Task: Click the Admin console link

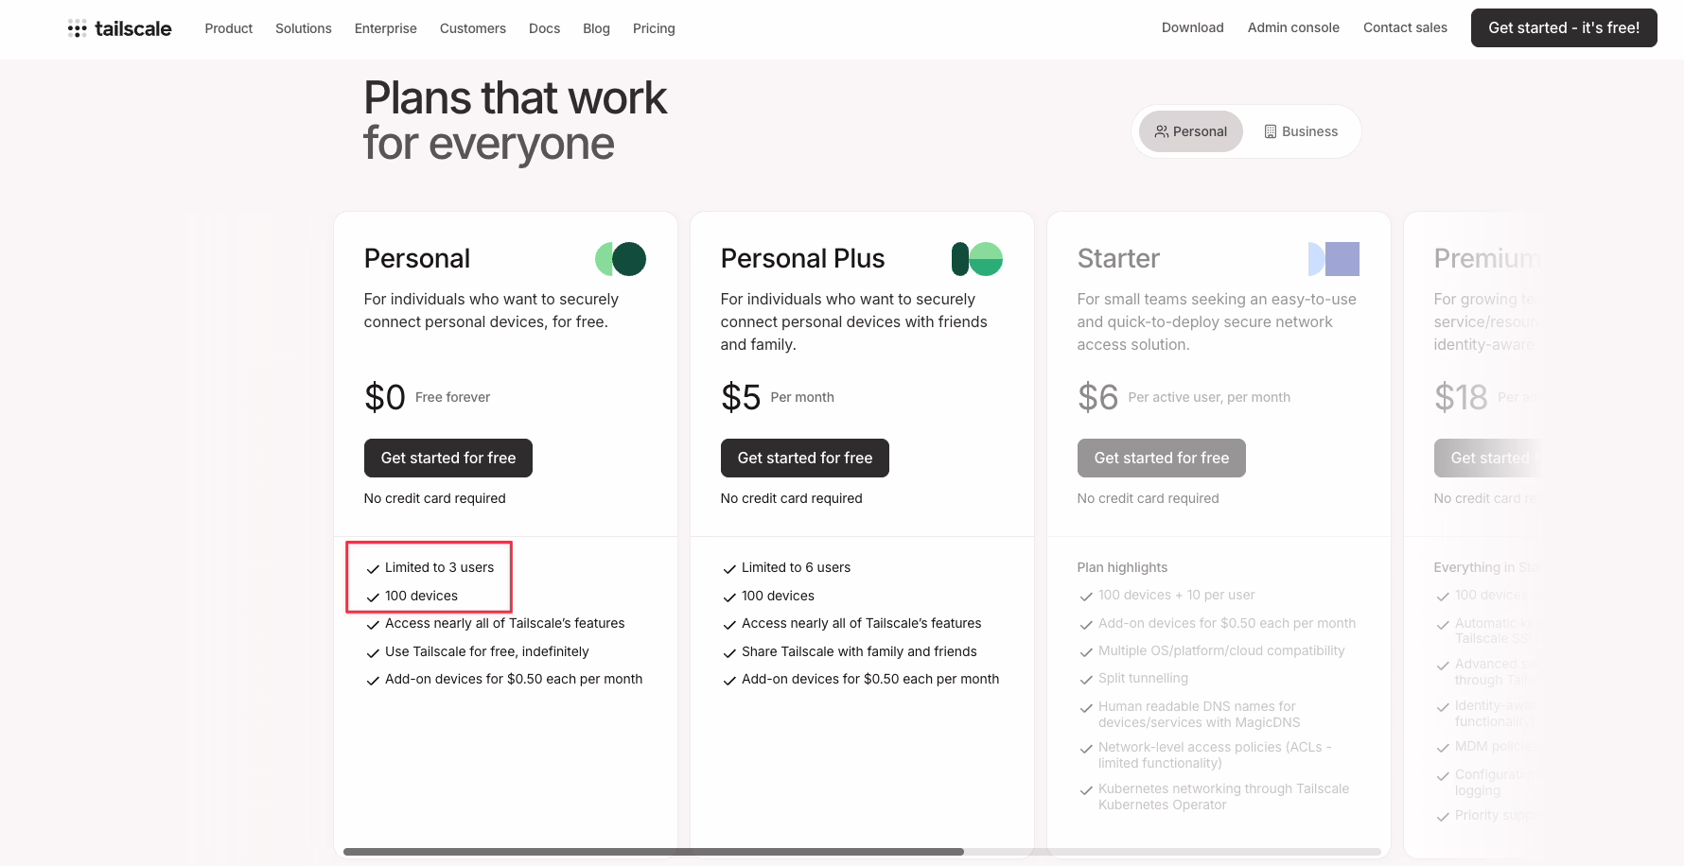Action: (1293, 27)
